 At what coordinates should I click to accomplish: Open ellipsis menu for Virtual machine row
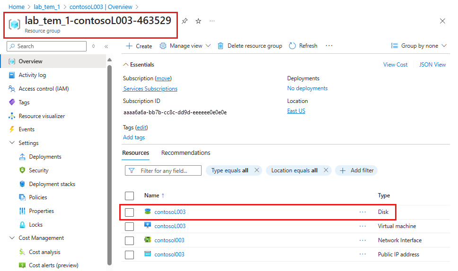(362, 226)
